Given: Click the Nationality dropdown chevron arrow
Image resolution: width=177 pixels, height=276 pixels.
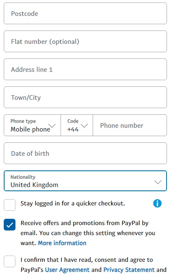Looking at the screenshot, I should pyautogui.click(x=158, y=182).
